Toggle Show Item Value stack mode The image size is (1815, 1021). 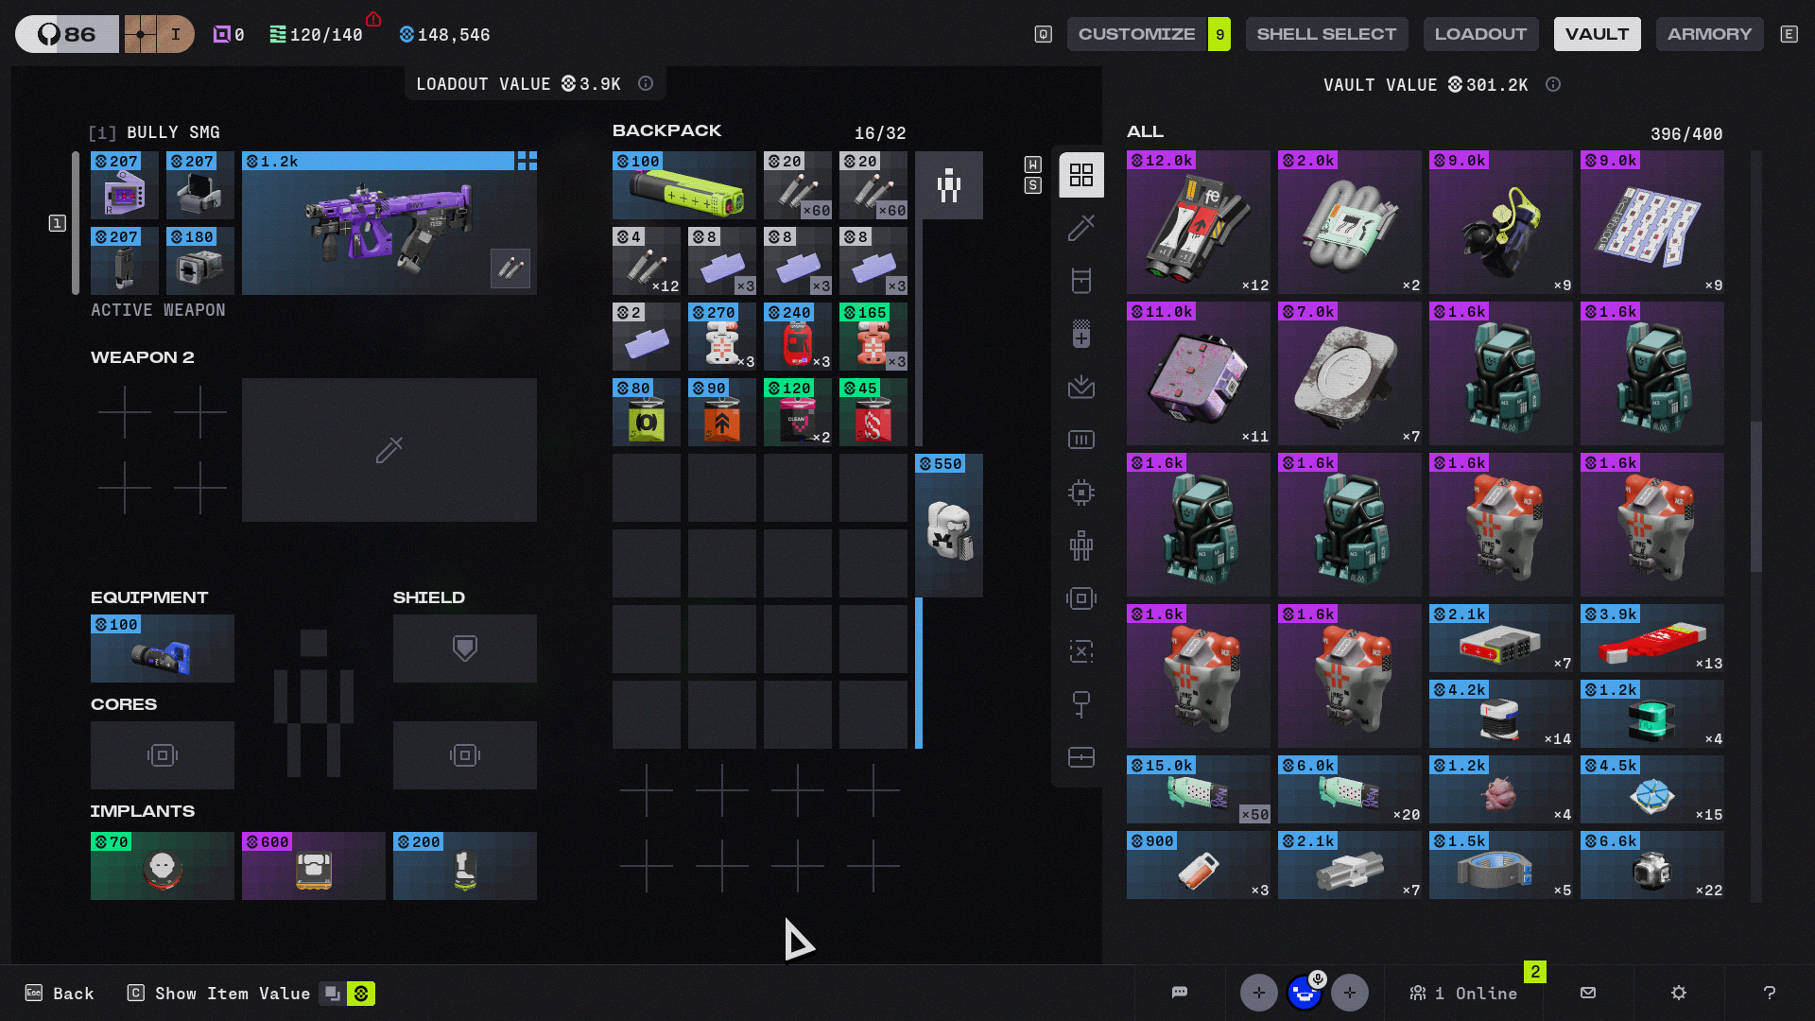coord(333,994)
